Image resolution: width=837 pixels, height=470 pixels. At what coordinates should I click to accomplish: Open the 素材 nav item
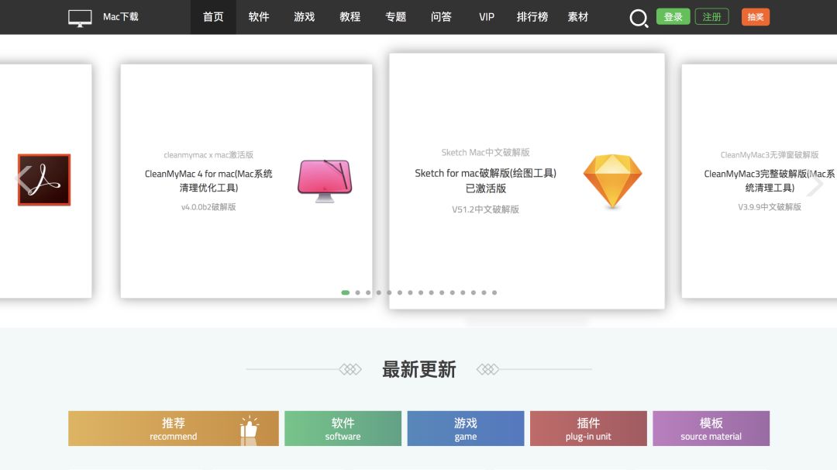click(578, 17)
